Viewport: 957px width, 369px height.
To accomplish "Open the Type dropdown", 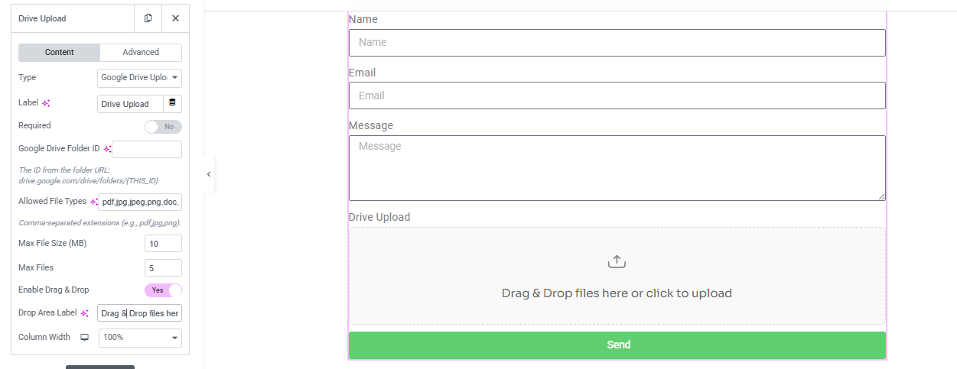I will [139, 78].
